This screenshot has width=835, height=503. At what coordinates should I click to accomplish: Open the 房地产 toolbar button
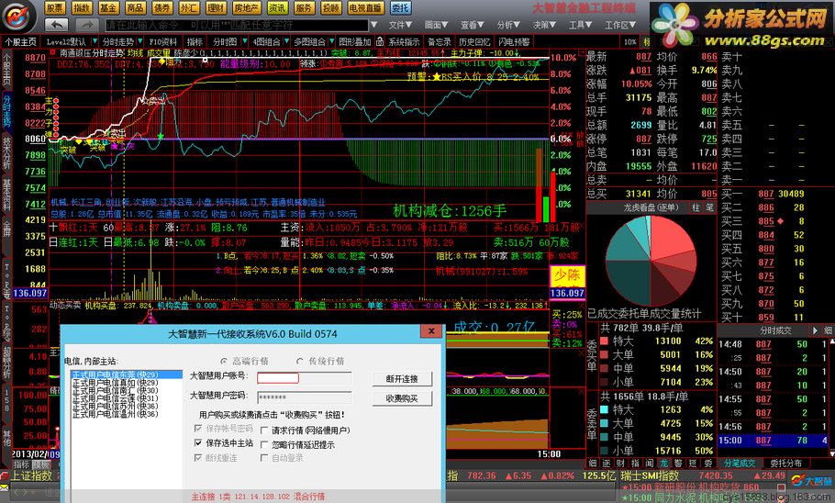pos(247,8)
